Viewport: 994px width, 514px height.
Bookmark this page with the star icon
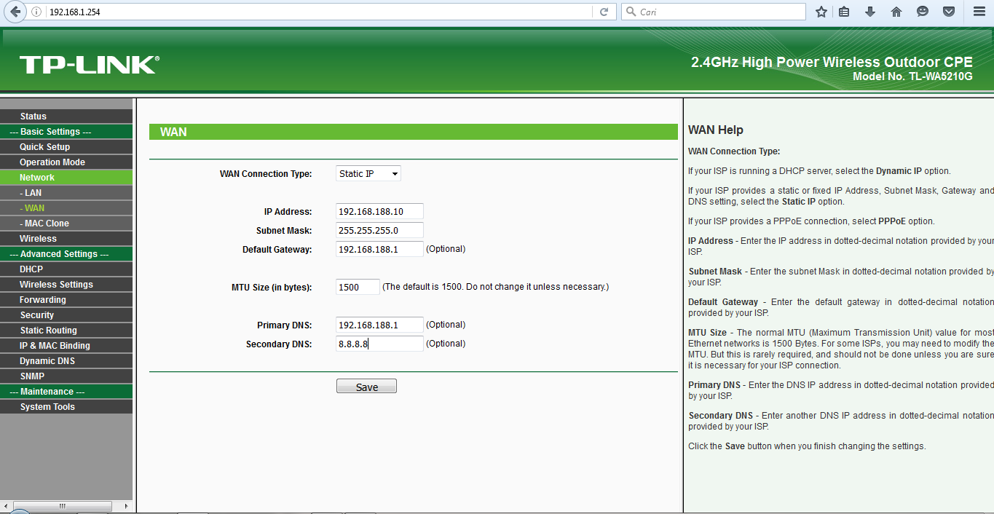(x=821, y=11)
